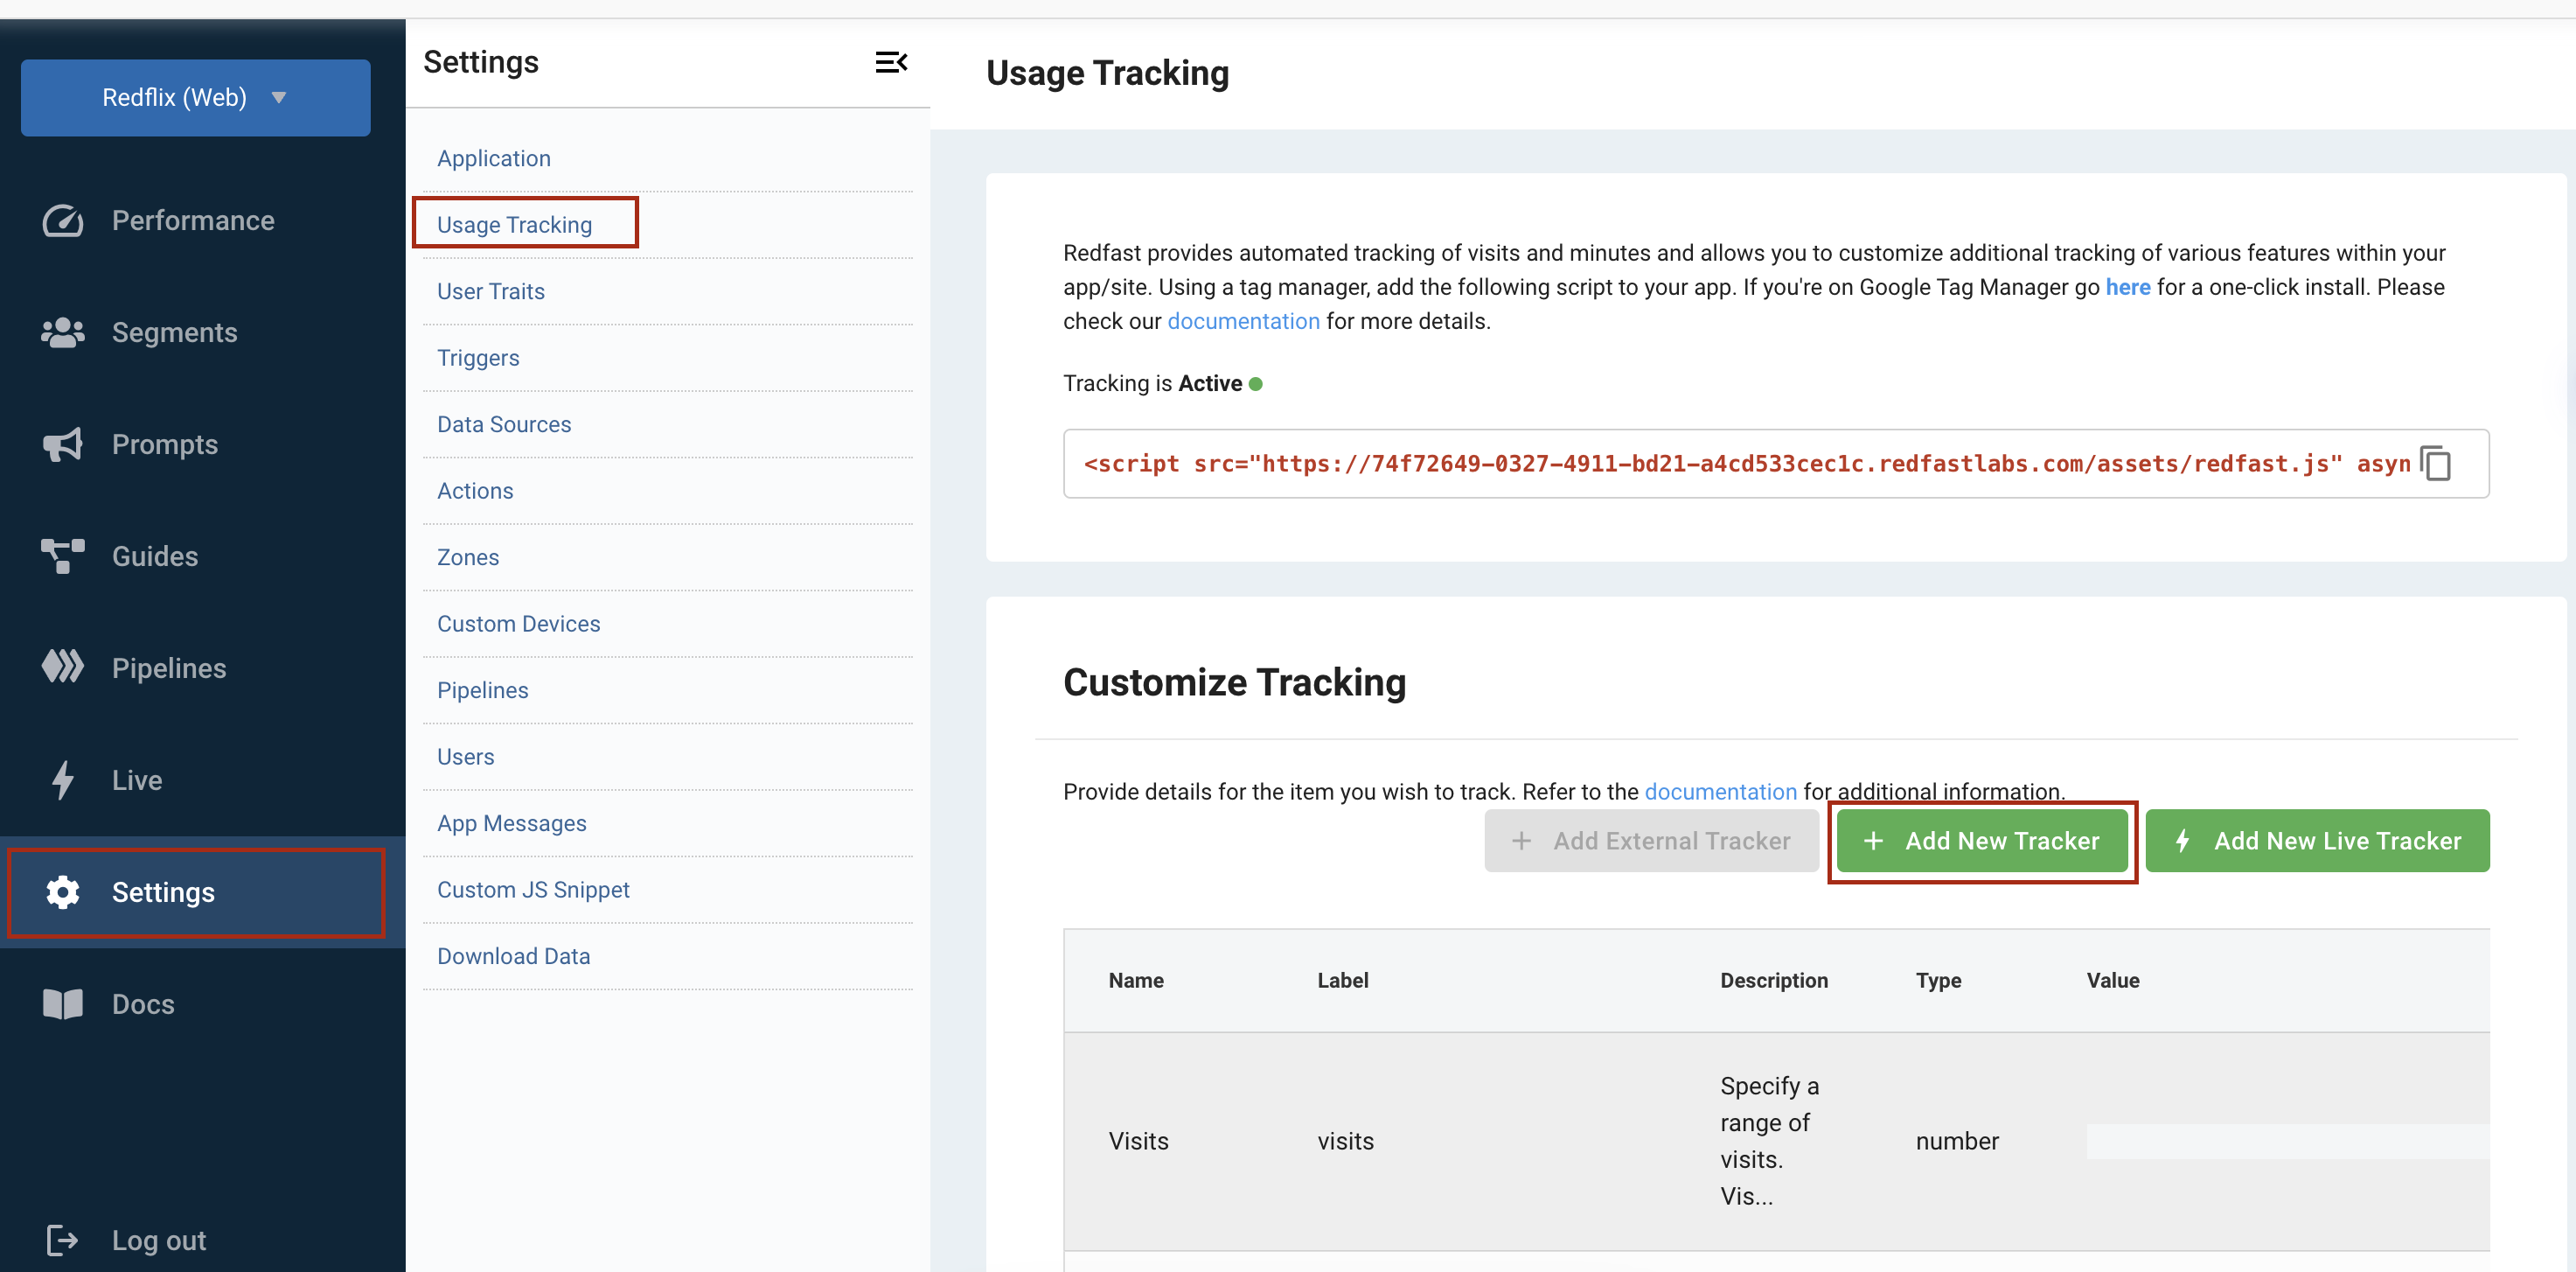2576x1272 pixels.
Task: Click the Visits row value field
Action: coord(2288,1141)
